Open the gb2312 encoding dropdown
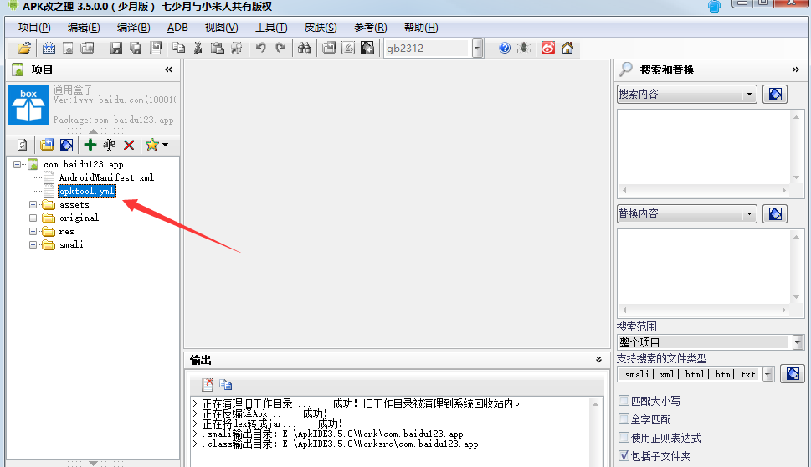 [x=477, y=48]
